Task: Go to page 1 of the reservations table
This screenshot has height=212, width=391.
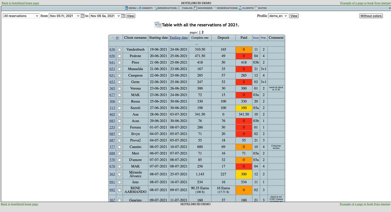Action: 200,32
